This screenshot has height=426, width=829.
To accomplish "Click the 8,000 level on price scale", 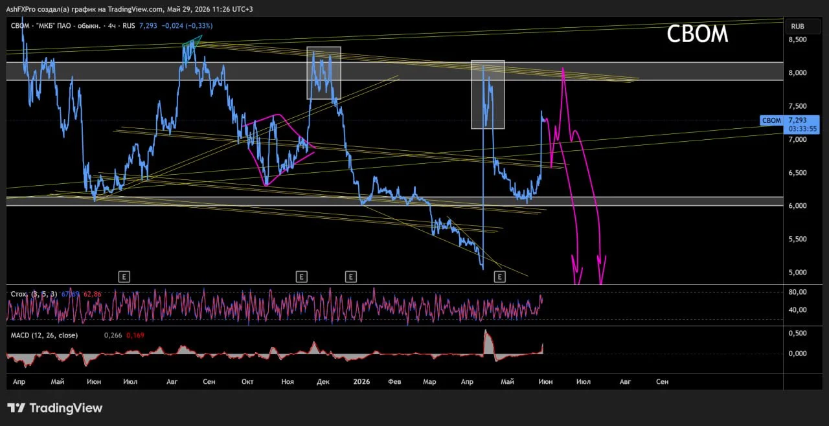I will click(x=797, y=73).
